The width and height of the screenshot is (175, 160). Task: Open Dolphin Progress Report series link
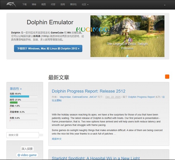pyautogui.click(x=141, y=97)
